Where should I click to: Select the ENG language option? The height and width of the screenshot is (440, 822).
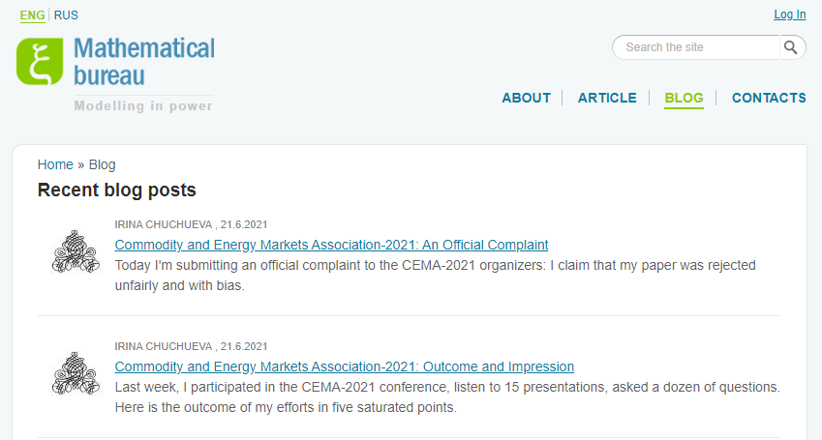pos(33,15)
